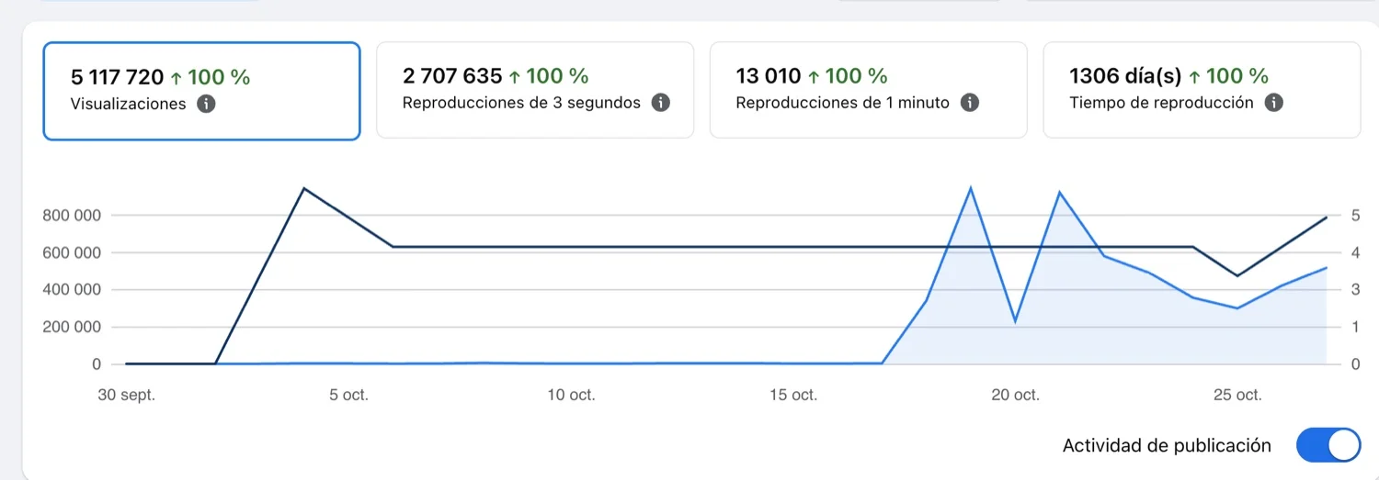Click the 100 % increase next to 1306 día(s)
Image resolution: width=1379 pixels, height=480 pixels.
[x=1228, y=75]
